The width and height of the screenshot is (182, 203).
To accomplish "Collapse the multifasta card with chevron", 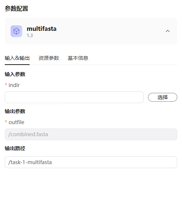I will point(167,31).
